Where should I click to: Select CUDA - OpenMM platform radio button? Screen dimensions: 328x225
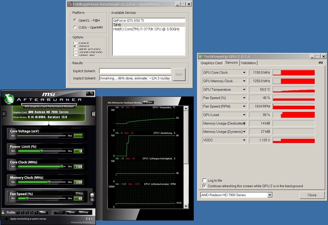pos(75,27)
